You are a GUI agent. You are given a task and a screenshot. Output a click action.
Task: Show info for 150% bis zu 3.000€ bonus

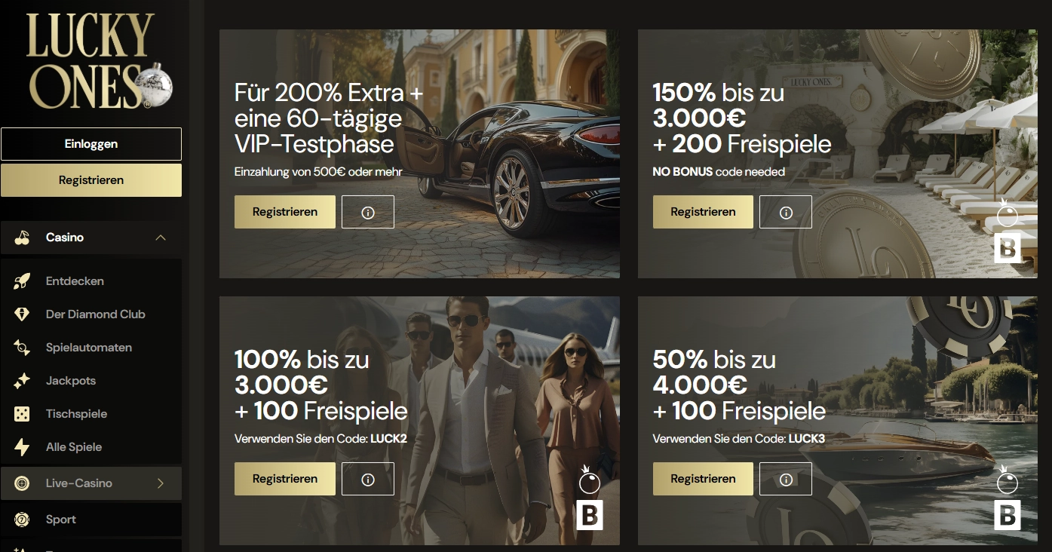coord(786,212)
